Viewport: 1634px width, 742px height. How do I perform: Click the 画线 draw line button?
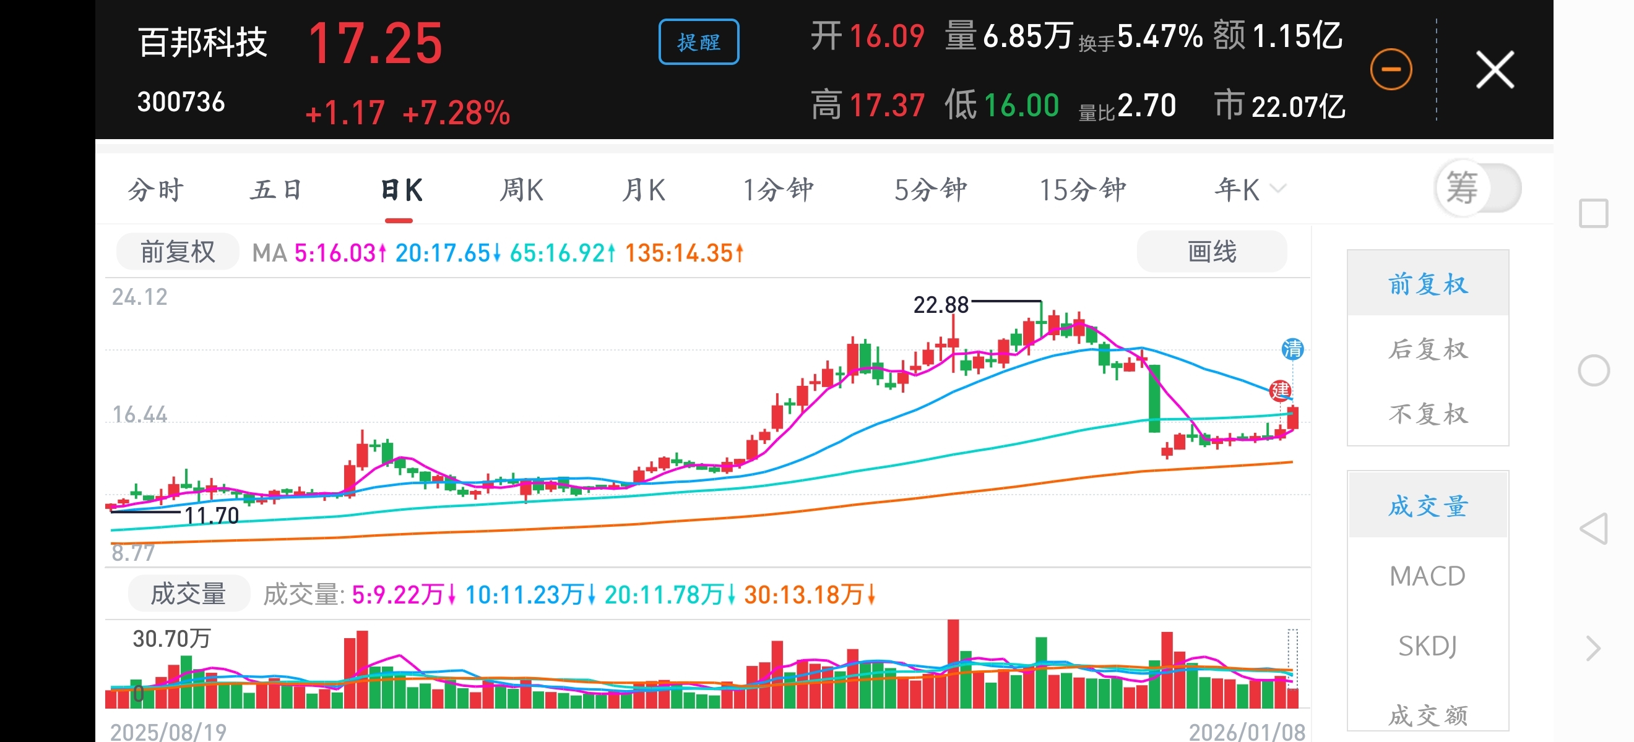coord(1211,252)
